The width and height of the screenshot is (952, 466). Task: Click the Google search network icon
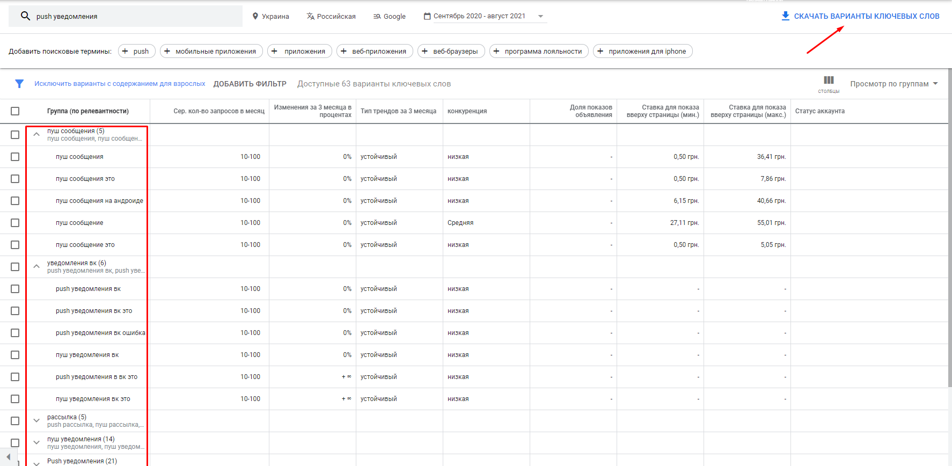tap(377, 16)
